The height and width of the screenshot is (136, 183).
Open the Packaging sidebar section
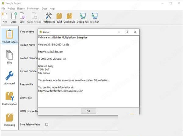(9, 119)
